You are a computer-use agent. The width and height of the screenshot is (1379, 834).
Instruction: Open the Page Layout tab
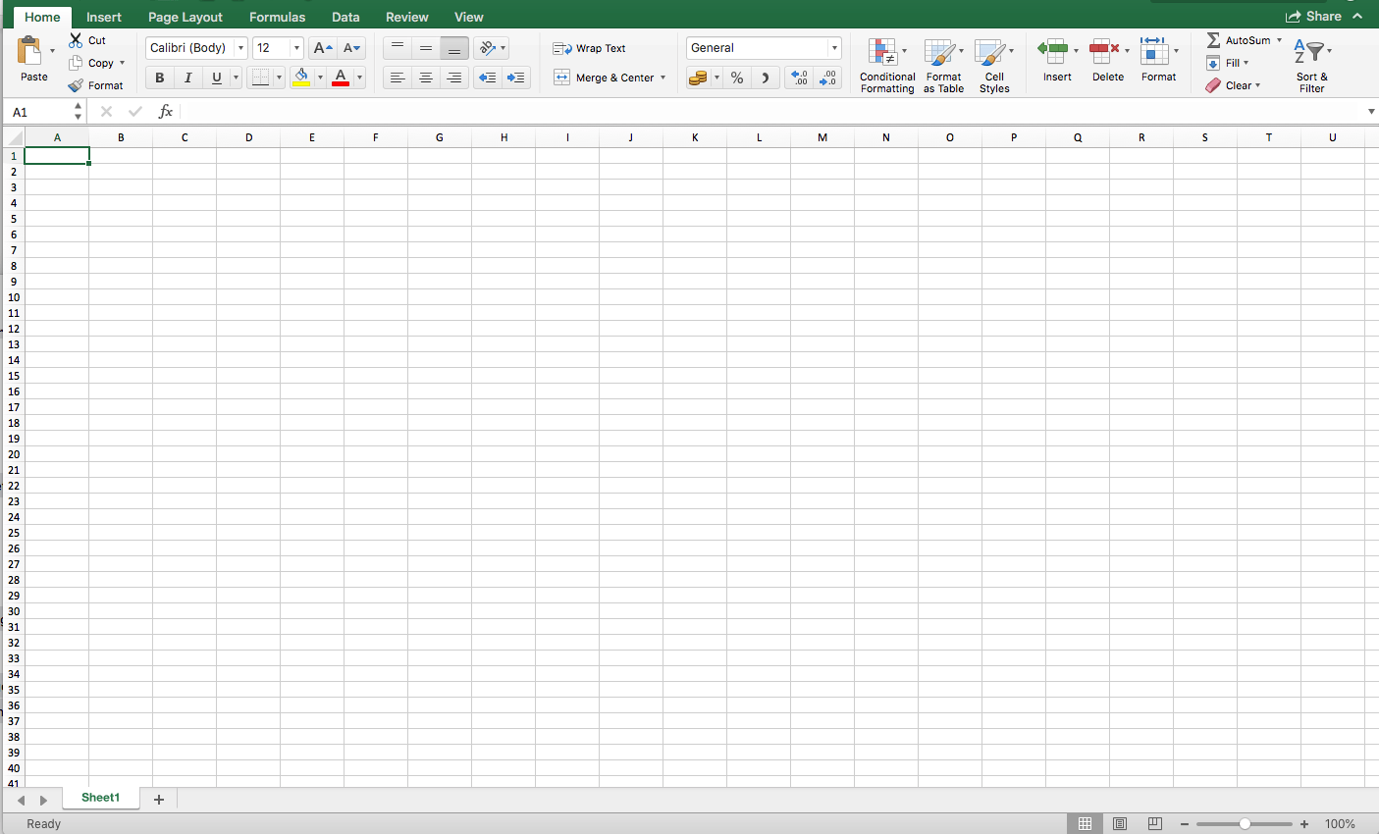tap(186, 17)
